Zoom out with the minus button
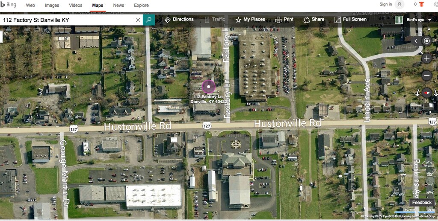Viewport: 438px width, 221px height. tap(426, 76)
